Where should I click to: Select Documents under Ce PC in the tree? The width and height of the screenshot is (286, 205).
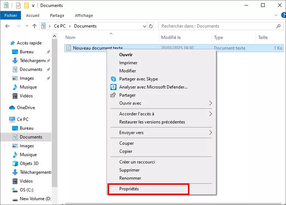[x=26, y=137]
